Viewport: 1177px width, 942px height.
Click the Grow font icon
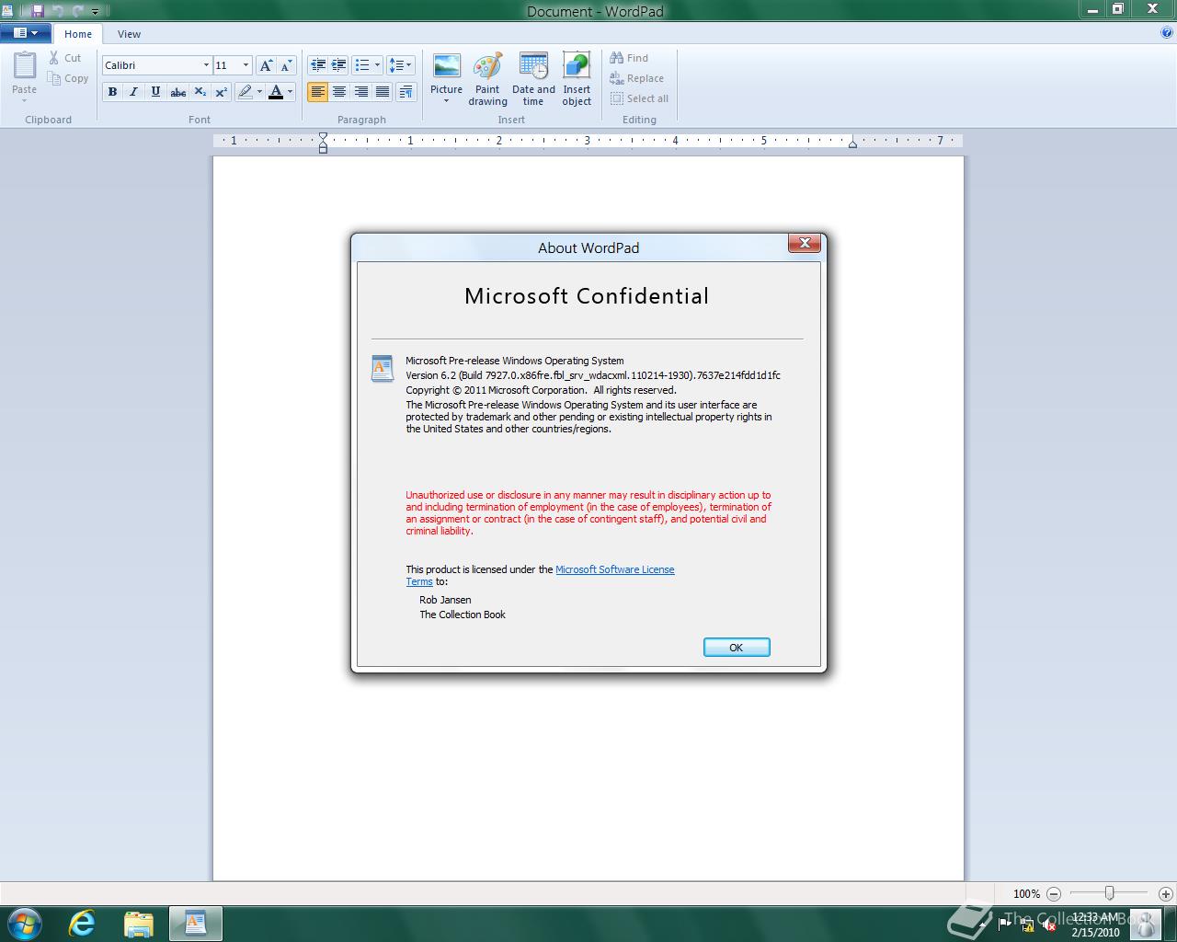pos(266,65)
